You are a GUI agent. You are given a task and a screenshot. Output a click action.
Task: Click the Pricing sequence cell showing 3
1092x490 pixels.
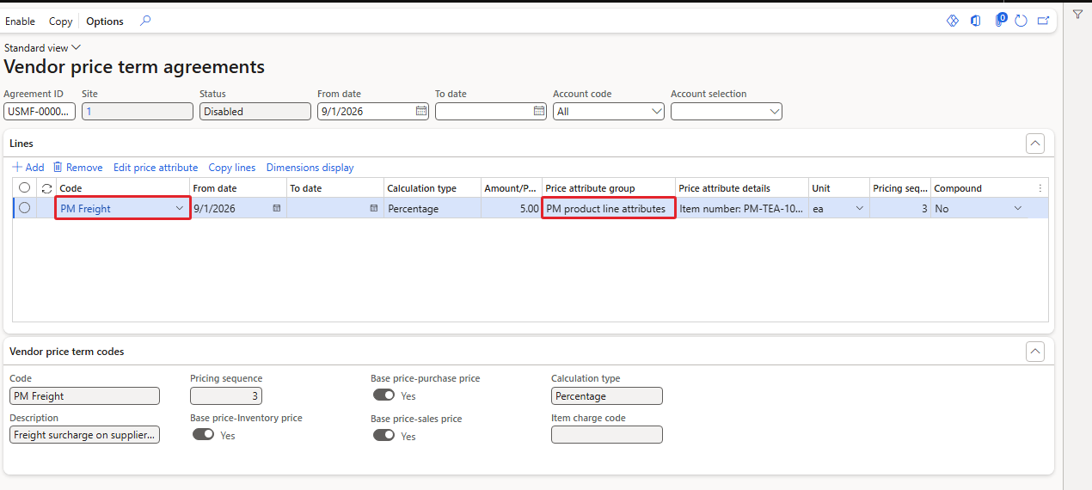[900, 208]
